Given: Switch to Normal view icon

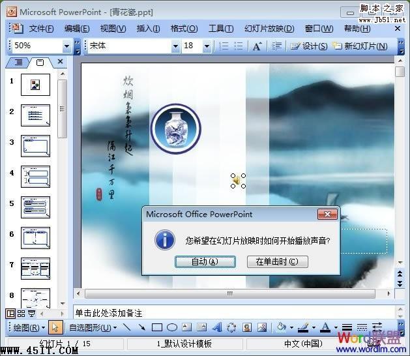Looking at the screenshot, I should [x=10, y=314].
